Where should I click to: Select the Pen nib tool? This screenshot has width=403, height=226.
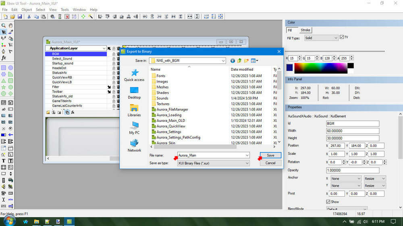click(4, 51)
